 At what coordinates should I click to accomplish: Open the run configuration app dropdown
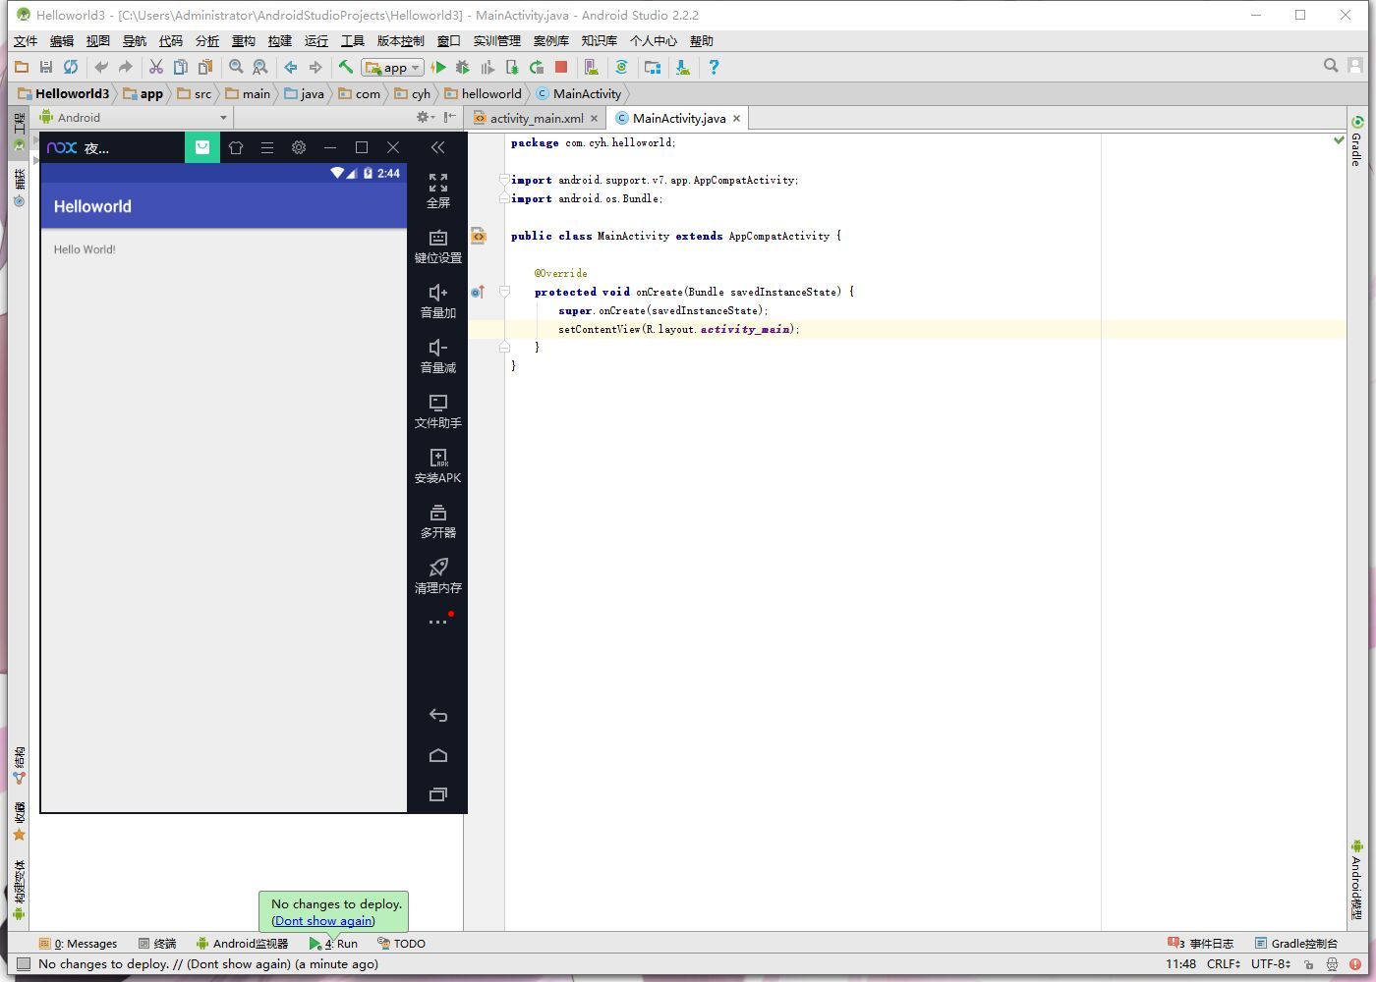(392, 67)
